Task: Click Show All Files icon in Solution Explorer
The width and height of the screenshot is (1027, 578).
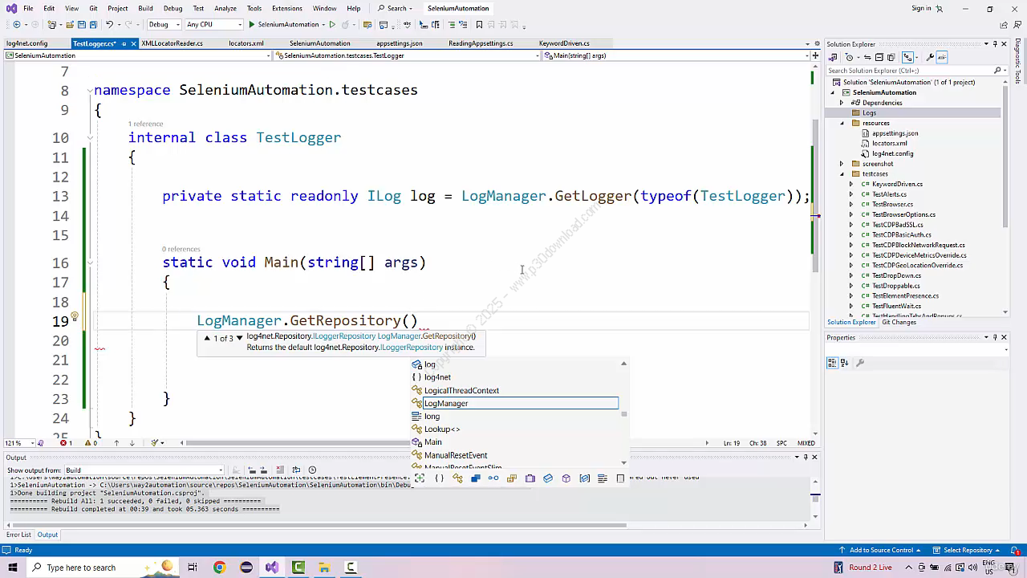Action: point(891,57)
